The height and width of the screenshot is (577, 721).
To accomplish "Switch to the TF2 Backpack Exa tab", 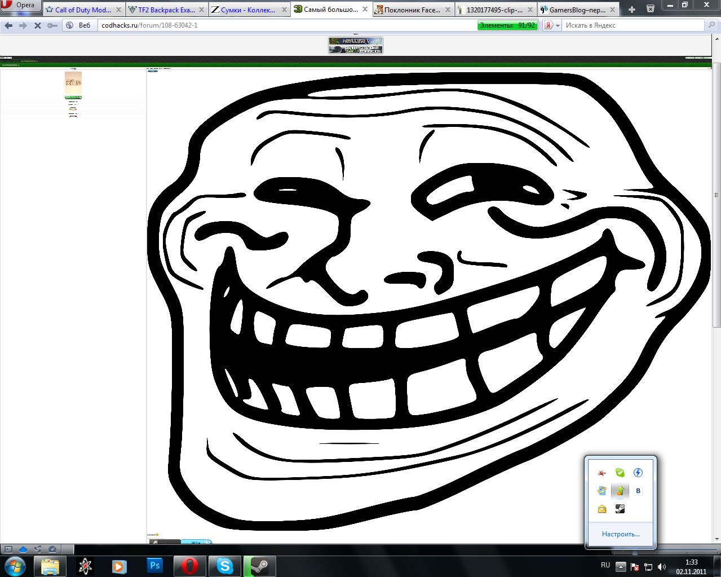I will [x=167, y=10].
